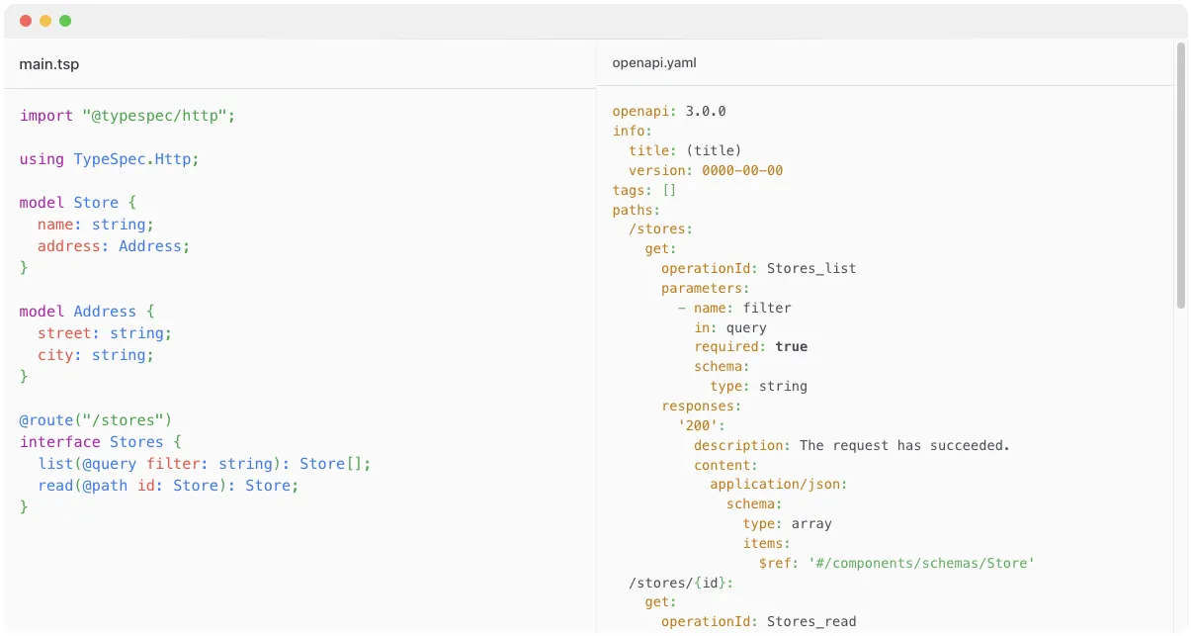Viewport: 1191px width, 636px height.
Task: Click the Stores interface name
Action: pyautogui.click(x=136, y=442)
